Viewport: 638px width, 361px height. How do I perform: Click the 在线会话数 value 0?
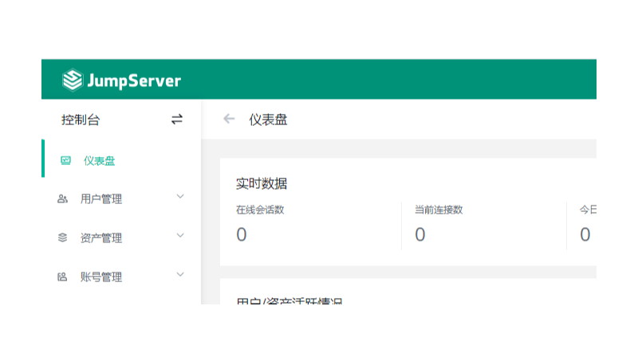(242, 234)
